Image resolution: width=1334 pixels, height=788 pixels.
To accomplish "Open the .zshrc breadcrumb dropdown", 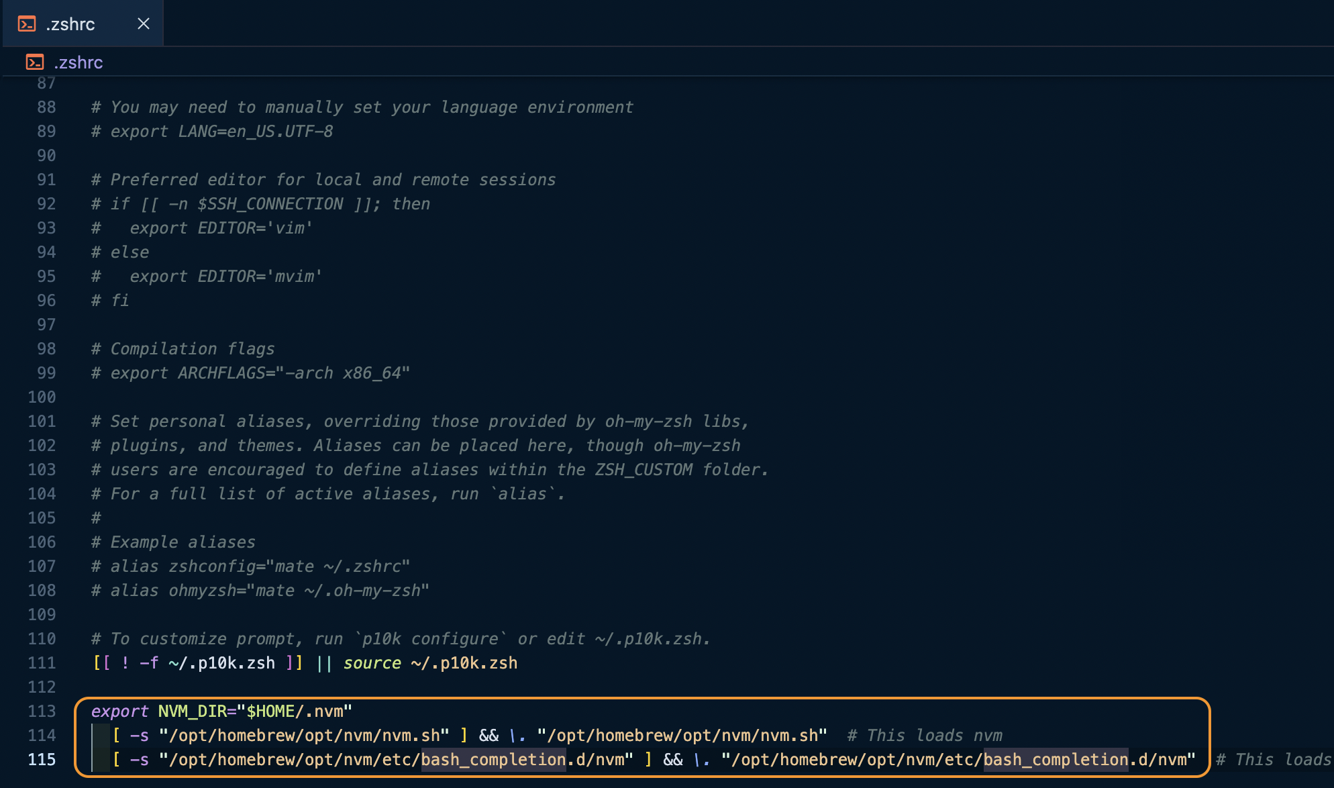I will click(79, 62).
